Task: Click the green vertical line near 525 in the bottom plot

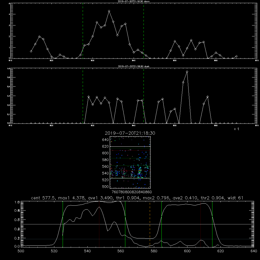Action: pyautogui.click(x=63, y=224)
